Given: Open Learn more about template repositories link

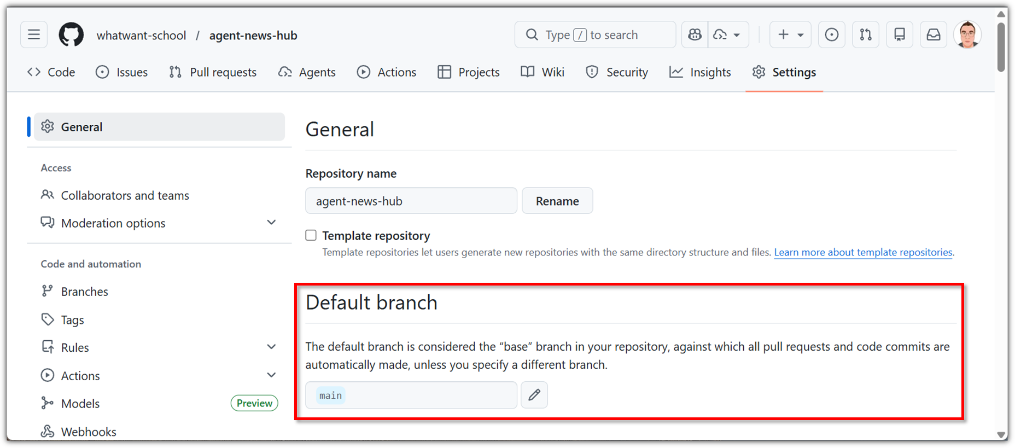Looking at the screenshot, I should pyautogui.click(x=863, y=252).
